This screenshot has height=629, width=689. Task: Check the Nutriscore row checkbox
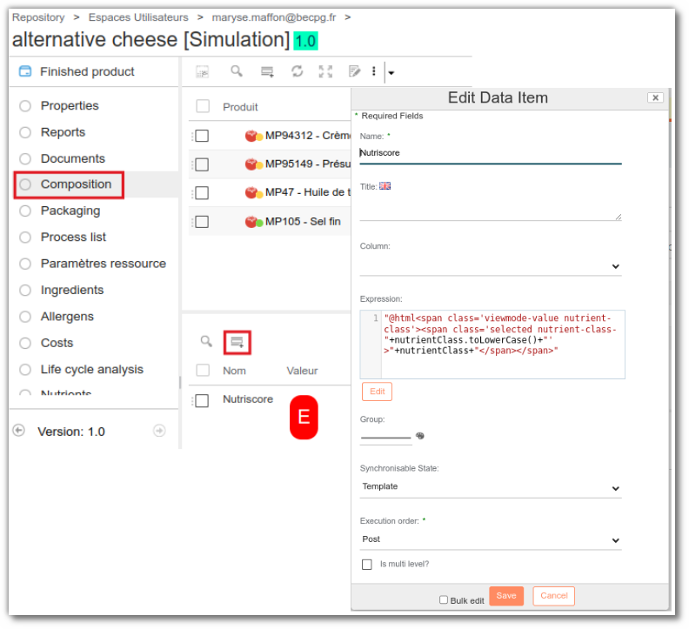[x=202, y=400]
